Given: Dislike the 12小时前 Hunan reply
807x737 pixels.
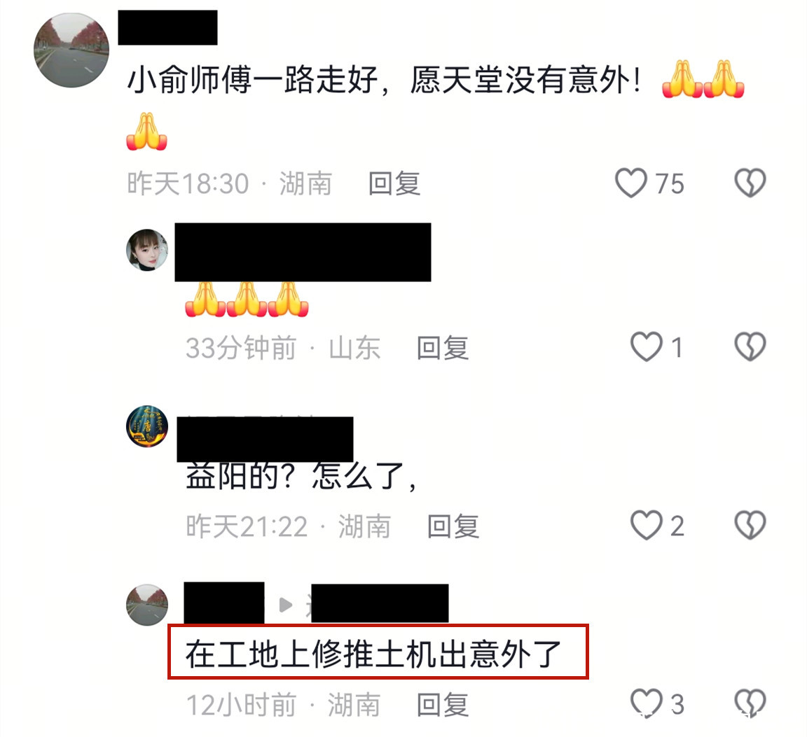Looking at the screenshot, I should click(750, 703).
